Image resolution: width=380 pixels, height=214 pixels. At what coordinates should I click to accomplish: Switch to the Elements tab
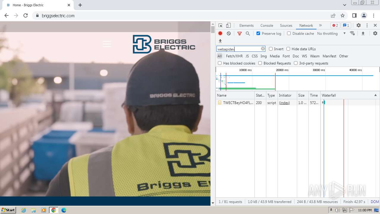click(246, 26)
